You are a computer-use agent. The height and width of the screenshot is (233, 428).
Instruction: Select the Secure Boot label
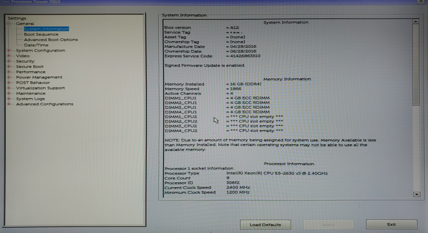(x=30, y=67)
